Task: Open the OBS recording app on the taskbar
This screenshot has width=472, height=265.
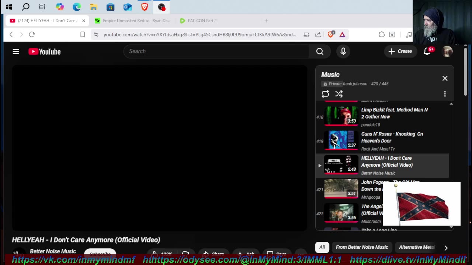Action: (162, 7)
